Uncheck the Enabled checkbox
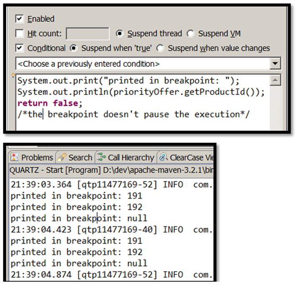Image resolution: width=299 pixels, height=285 pixels. click(x=19, y=19)
